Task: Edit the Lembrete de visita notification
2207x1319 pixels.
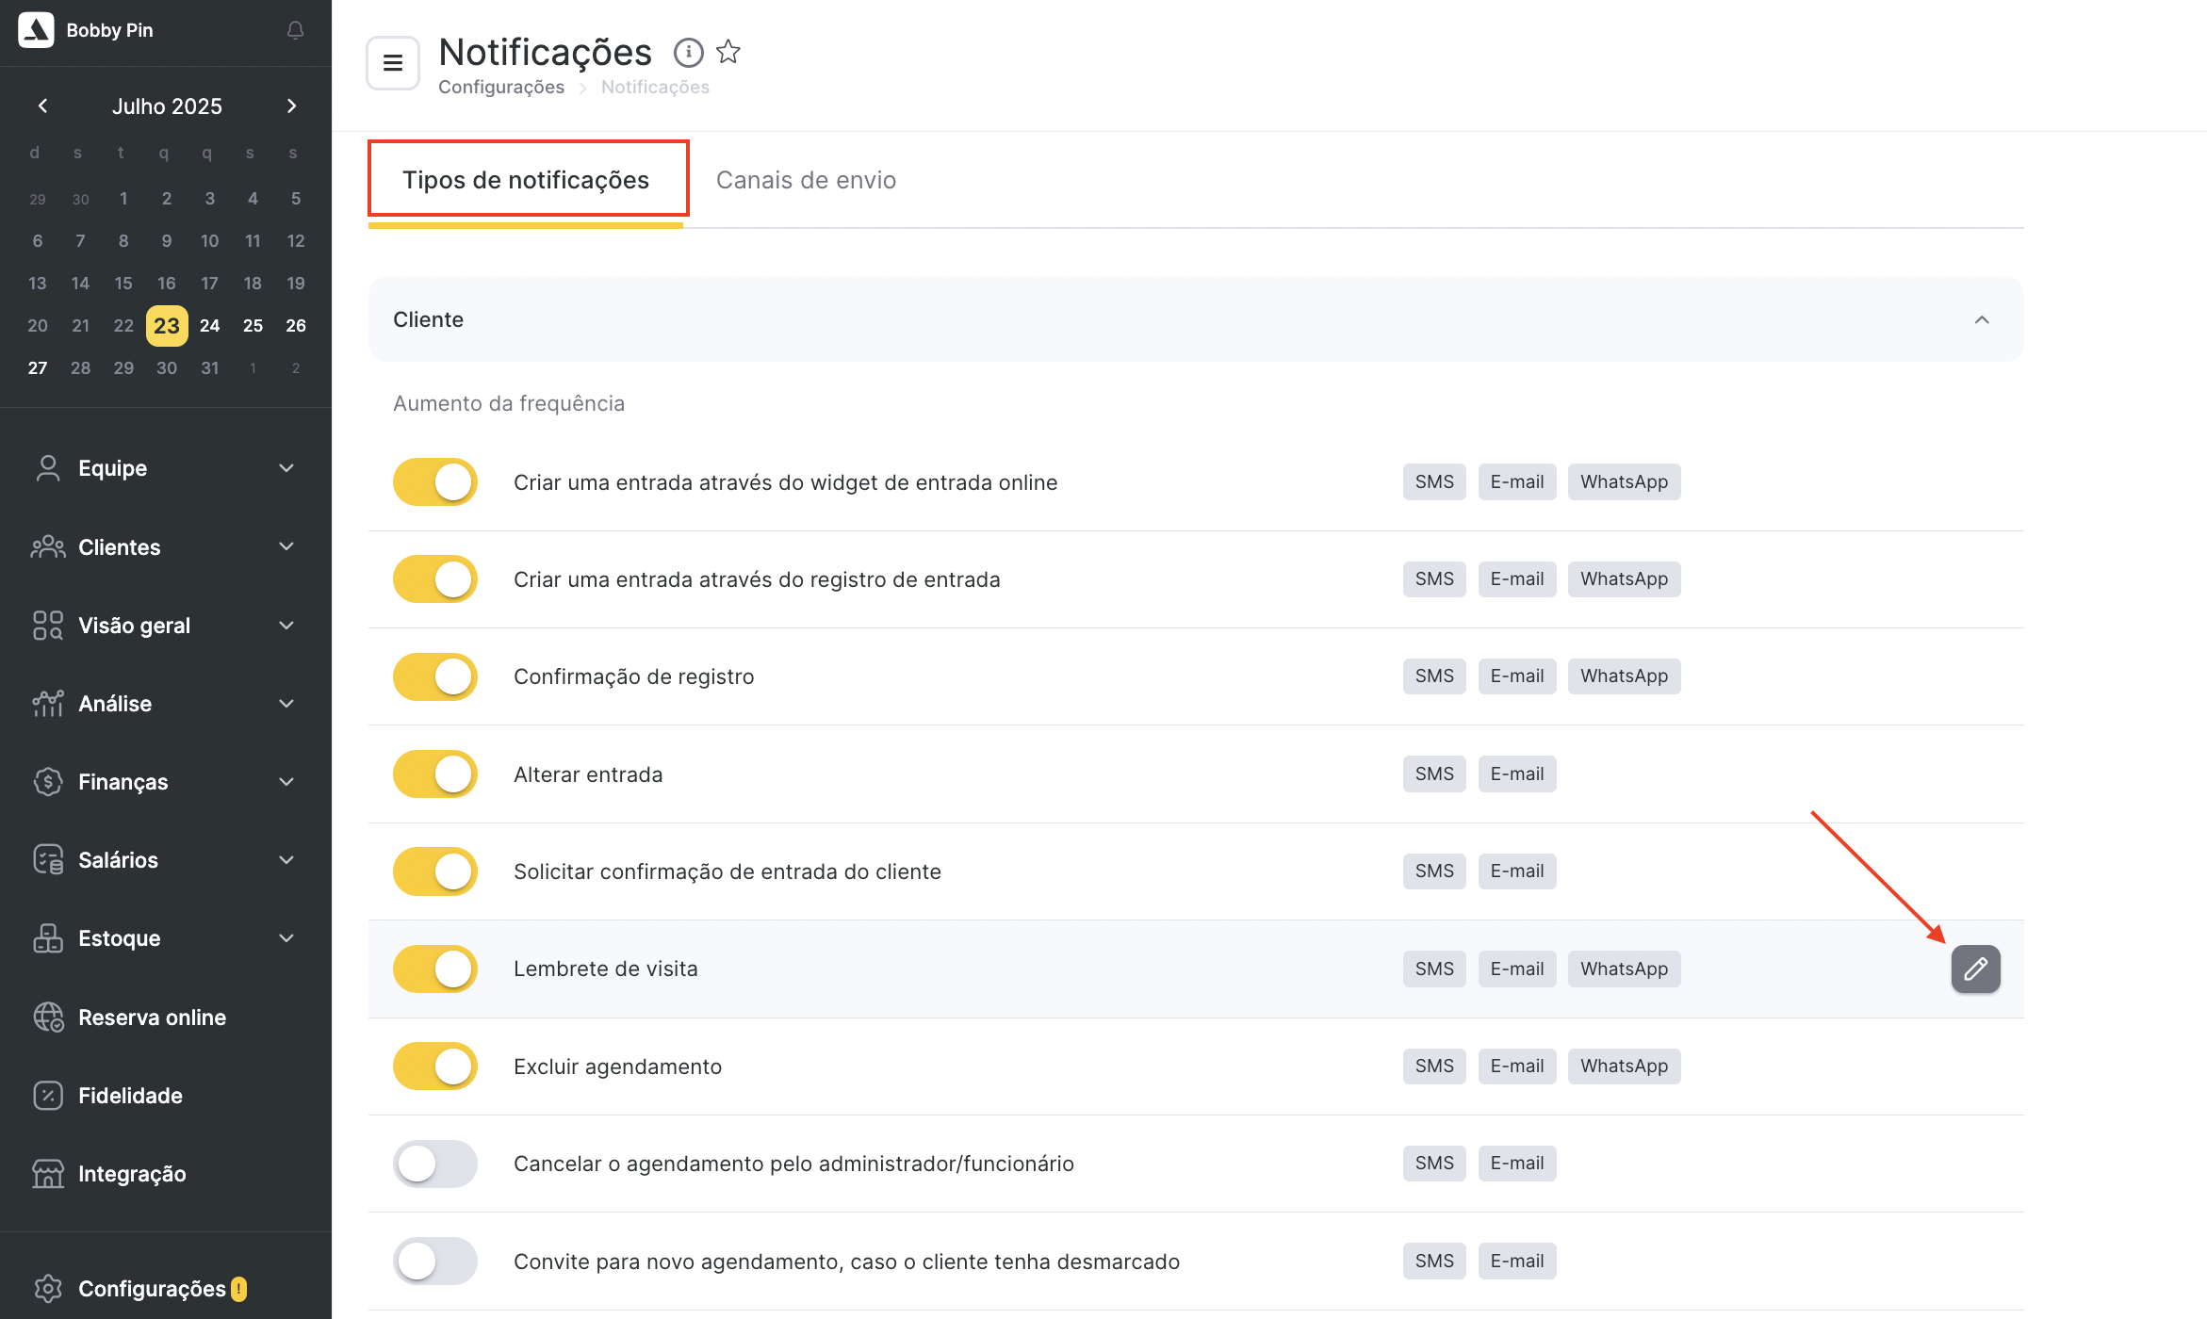Action: [x=1975, y=969]
